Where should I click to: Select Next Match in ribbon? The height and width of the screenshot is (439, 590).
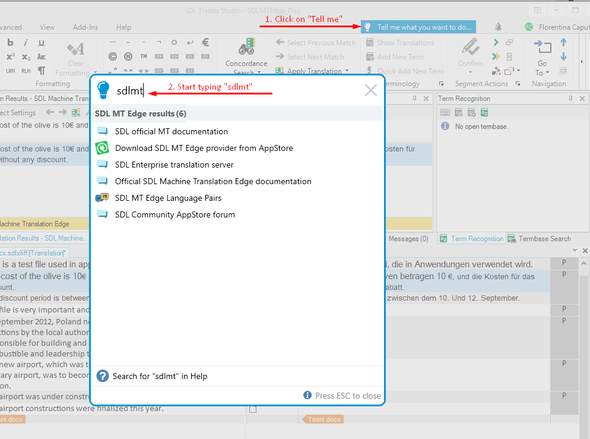pyautogui.click(x=310, y=57)
